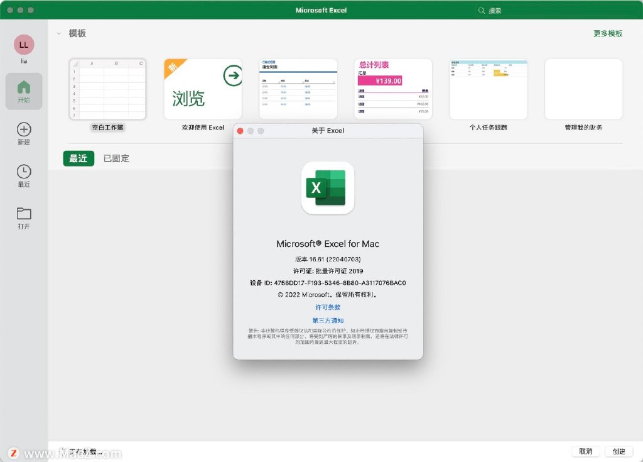
Task: Pick the 管理我的财务 template
Action: click(583, 89)
